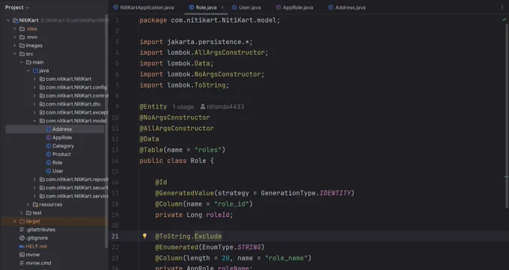Viewport: 509px width, 270px height.
Task: Open the editor tabs options menu
Action: [x=502, y=7]
